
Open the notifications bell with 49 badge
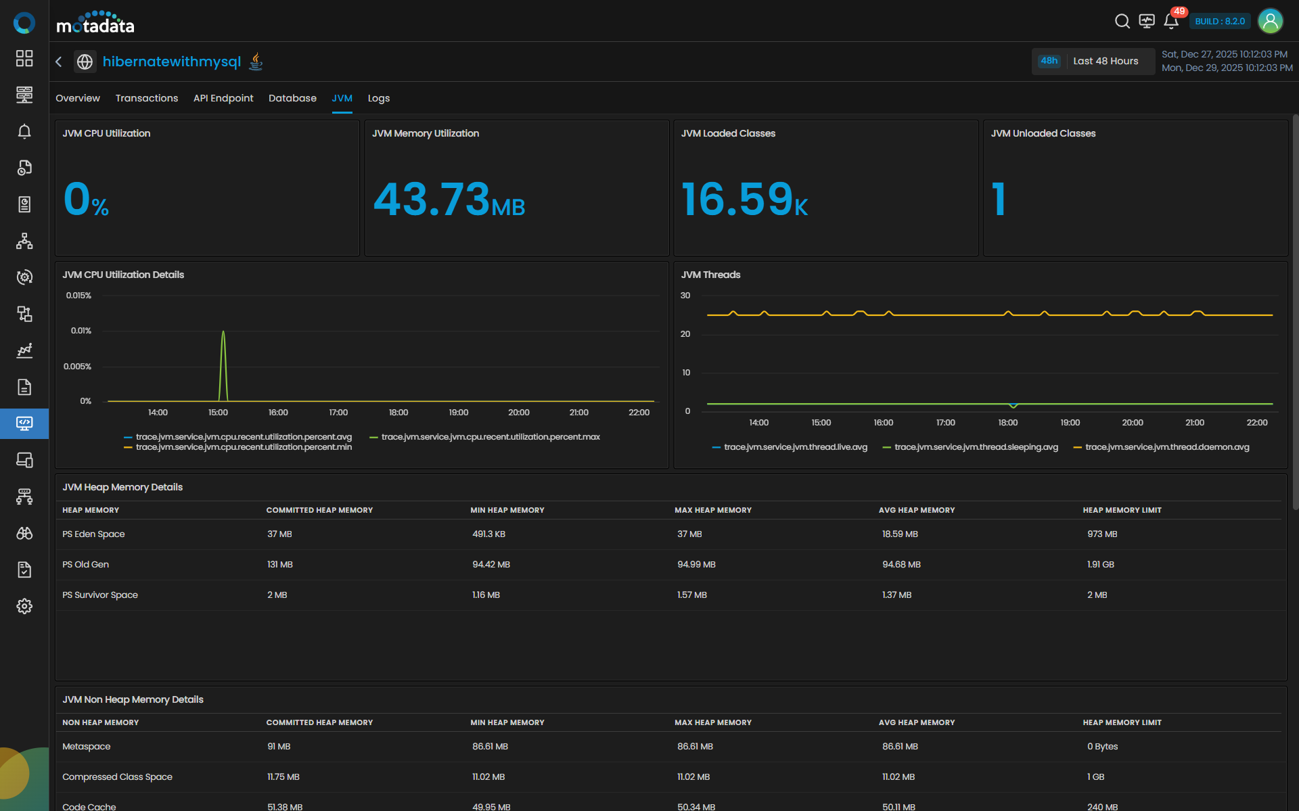(x=1171, y=22)
